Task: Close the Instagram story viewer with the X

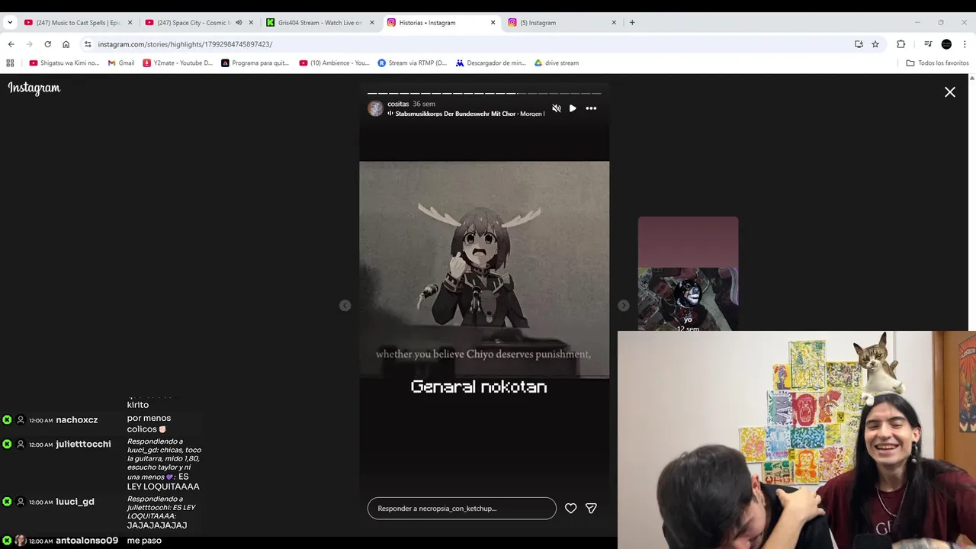Action: [949, 92]
